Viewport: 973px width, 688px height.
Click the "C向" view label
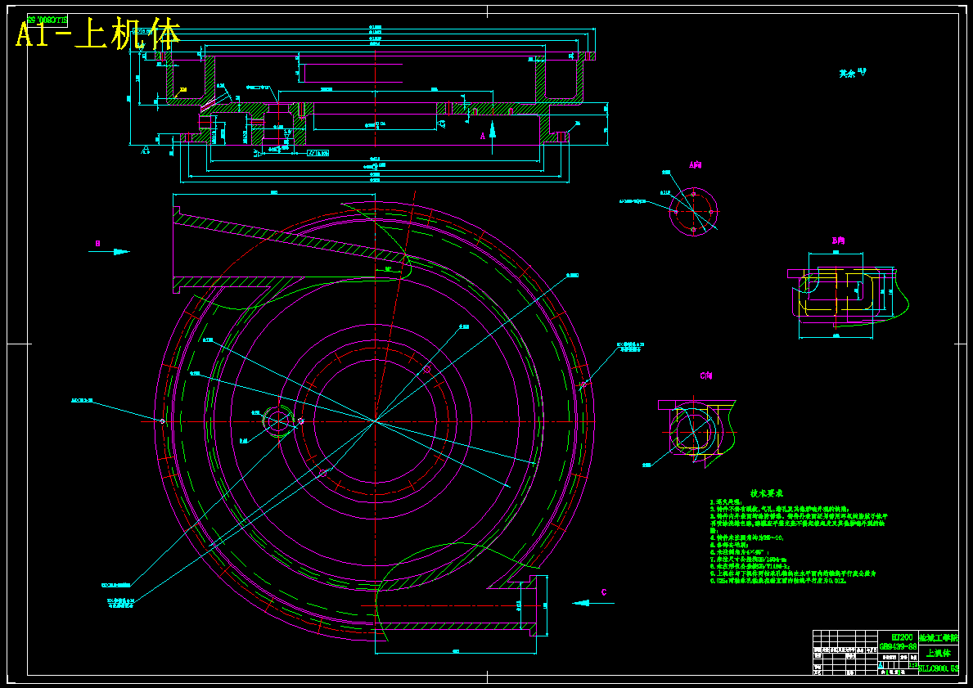(706, 375)
